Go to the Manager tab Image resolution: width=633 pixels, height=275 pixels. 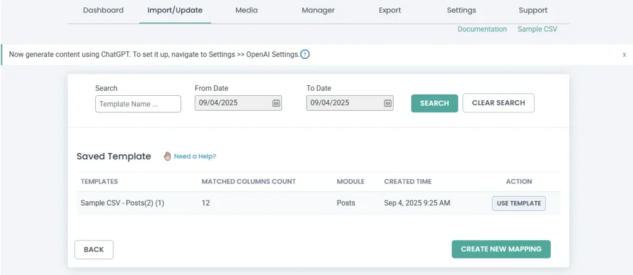318,11
